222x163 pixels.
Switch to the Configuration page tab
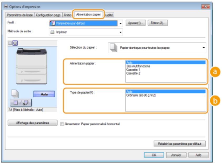(x=48, y=15)
